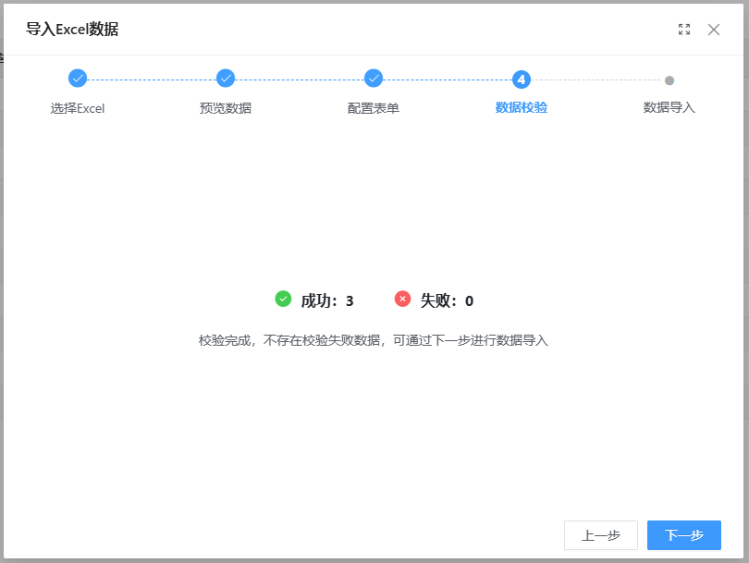The height and width of the screenshot is (563, 749).
Task: Click the 导入Excel数据 dialog title
Action: tap(72, 30)
